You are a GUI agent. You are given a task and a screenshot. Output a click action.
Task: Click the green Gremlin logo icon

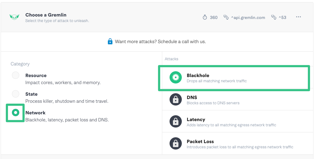coord(14,17)
